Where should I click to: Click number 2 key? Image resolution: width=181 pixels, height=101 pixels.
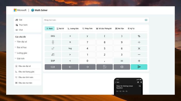point(104,55)
